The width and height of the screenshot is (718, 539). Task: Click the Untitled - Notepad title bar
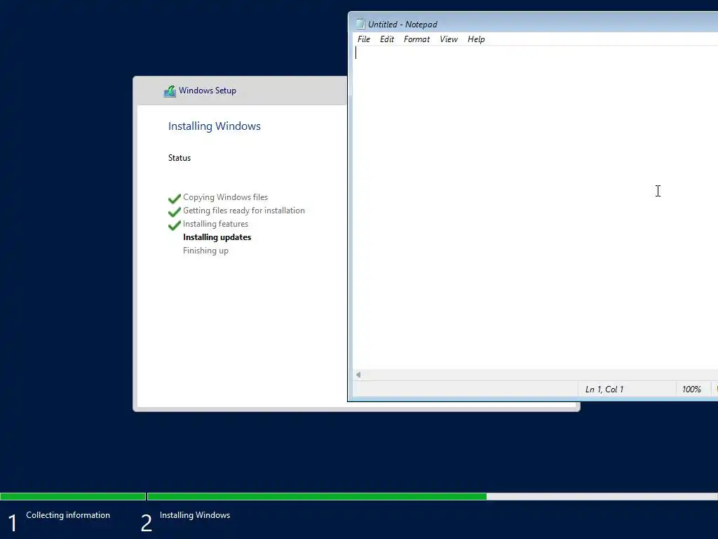pos(534,24)
